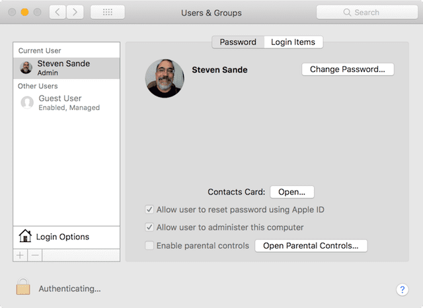Select the Password tab
423x308 pixels.
[238, 42]
